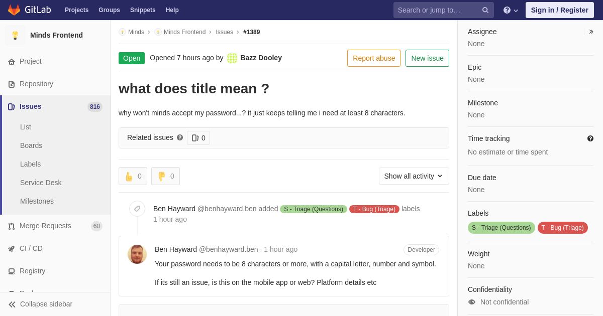The height and width of the screenshot is (316, 603).
Task: Click the Time tracking help icon
Action: click(590, 138)
